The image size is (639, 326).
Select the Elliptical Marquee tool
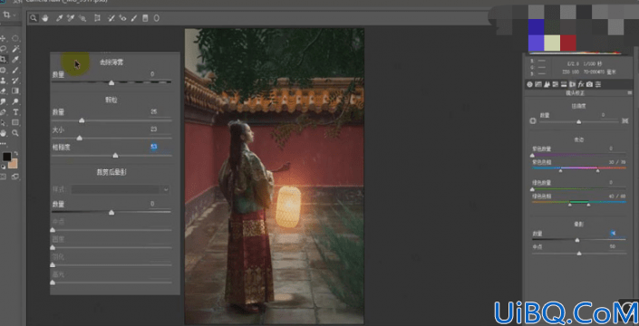click(x=15, y=38)
